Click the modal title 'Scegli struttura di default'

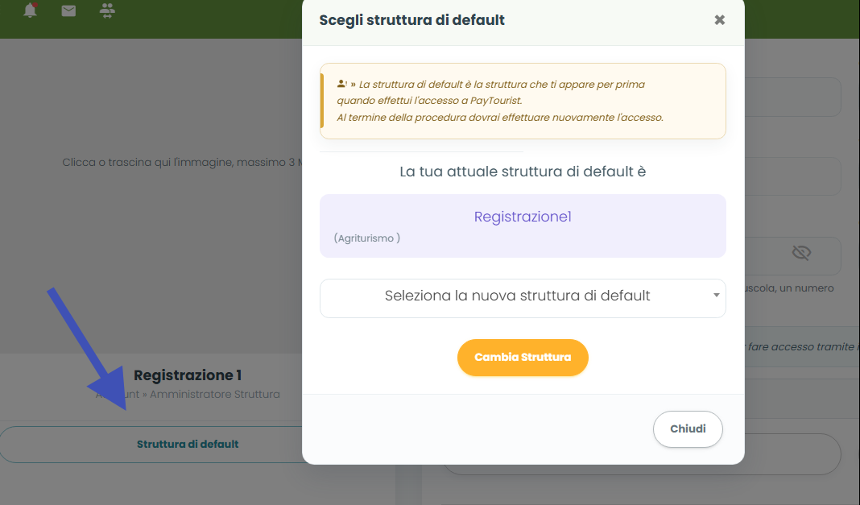[412, 20]
